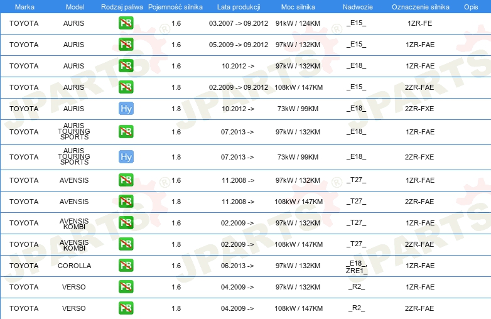Select _E15_ body code in 1ZR-FE row

click(x=357, y=23)
